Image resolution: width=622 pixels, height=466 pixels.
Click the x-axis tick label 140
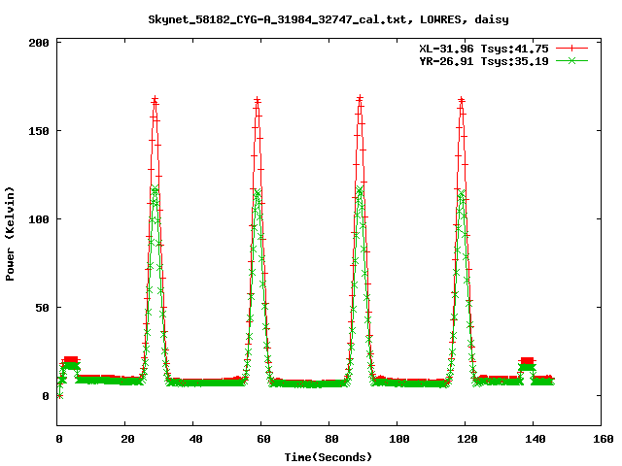[x=536, y=439]
